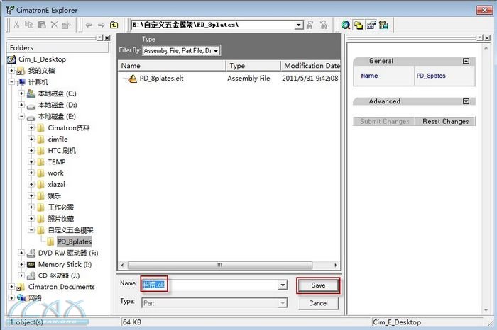Screen dimensions: 497x330
Task: Open the Filter By type dropdown
Action: point(216,51)
